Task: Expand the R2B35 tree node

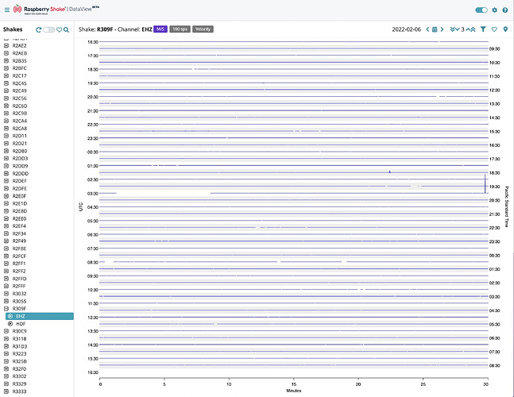Action: [x=6, y=60]
